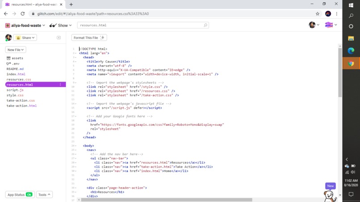The width and height of the screenshot is (360, 202).
Task: Open resources.html file options menu
Action: coord(60,85)
